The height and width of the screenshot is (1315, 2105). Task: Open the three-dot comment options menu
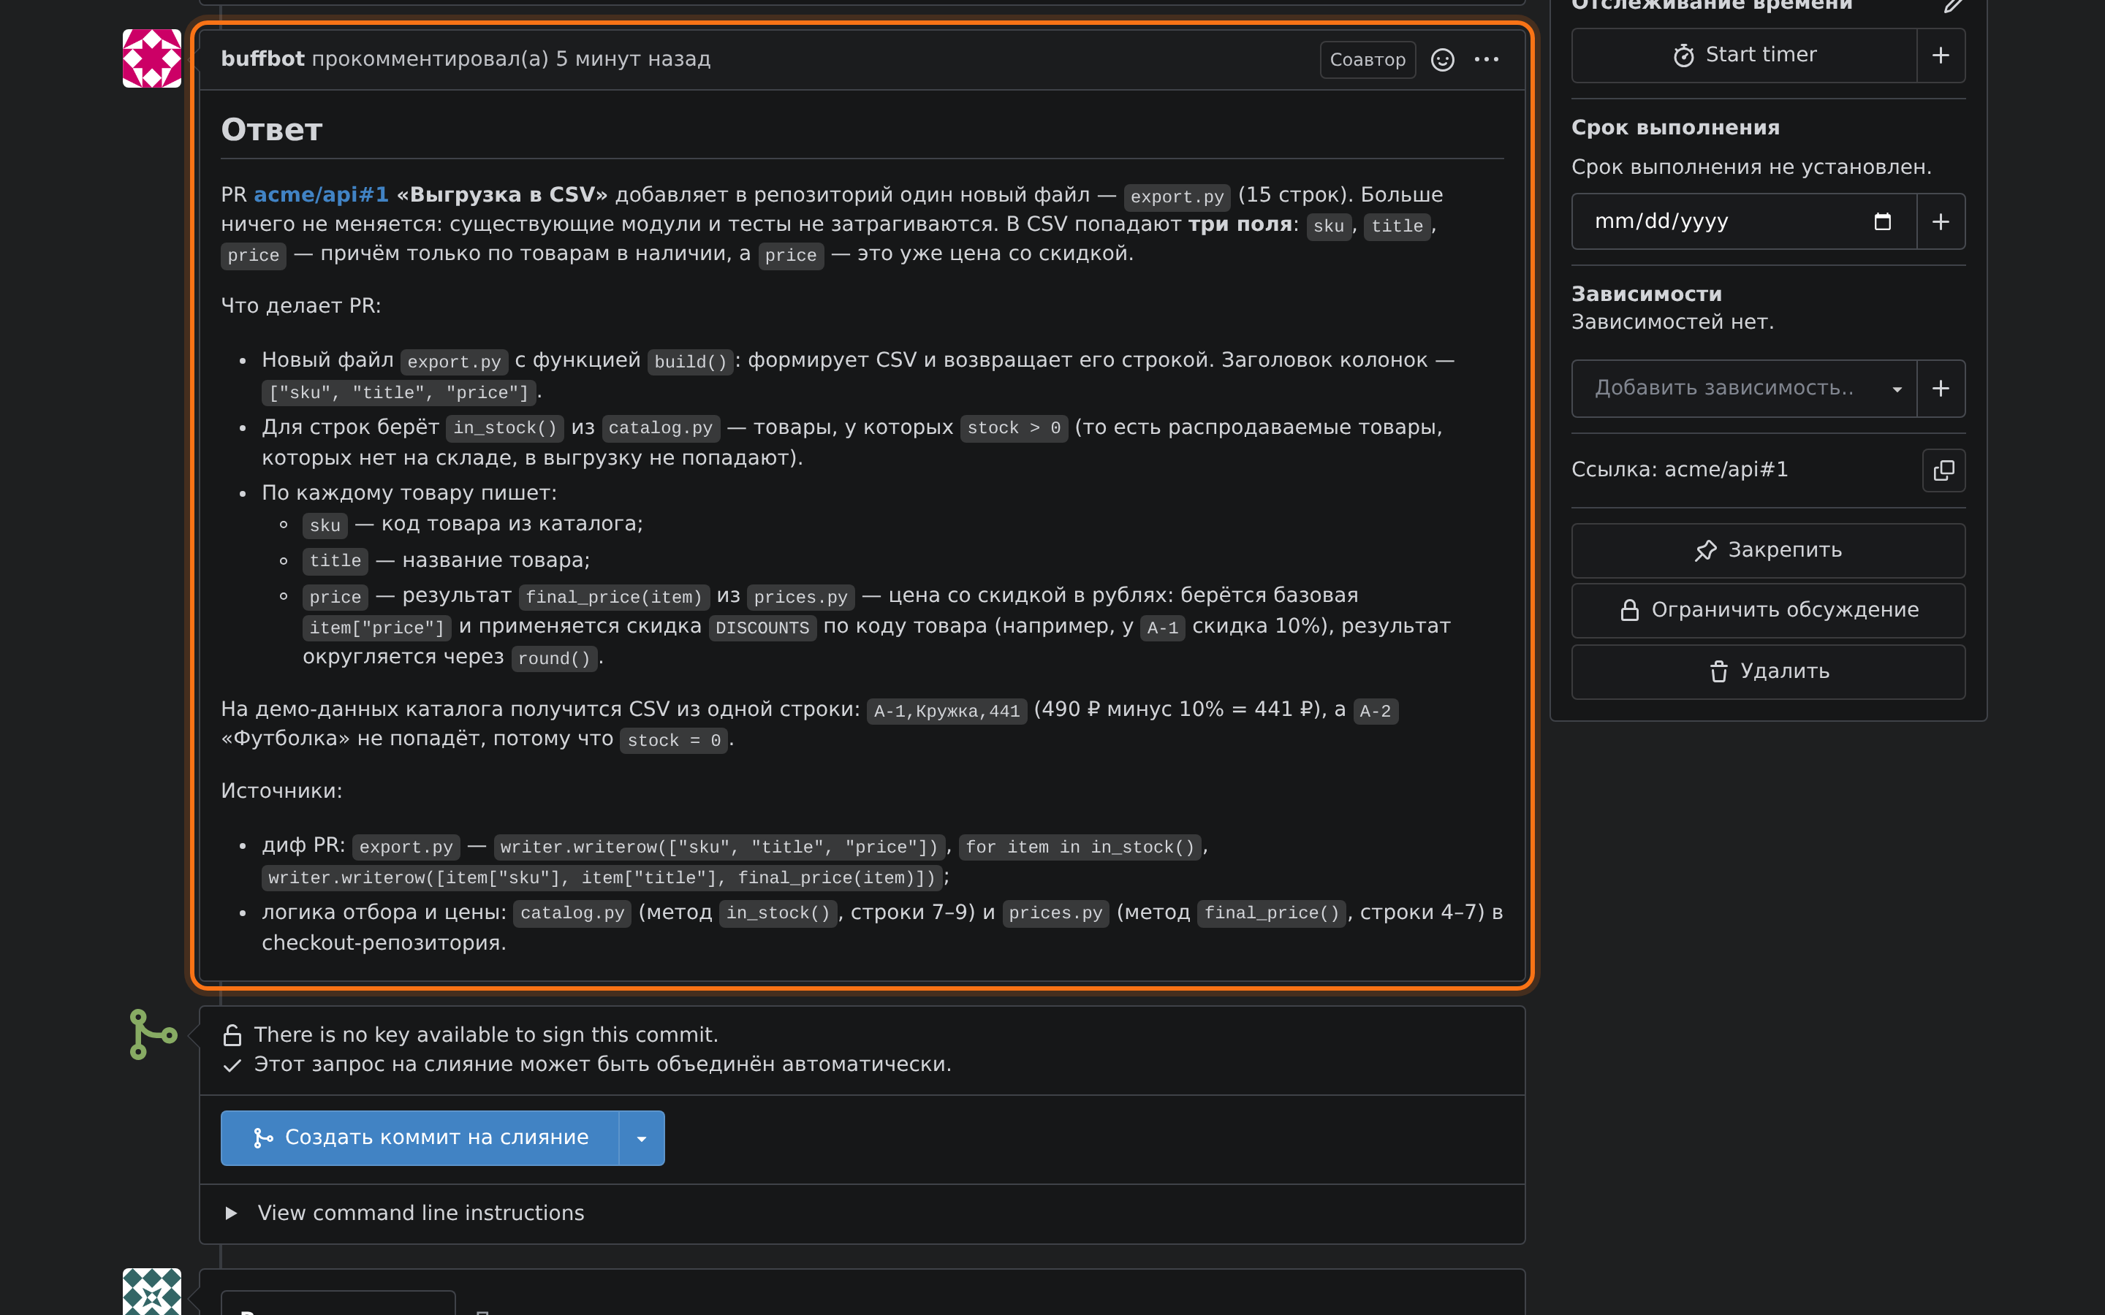[1486, 59]
